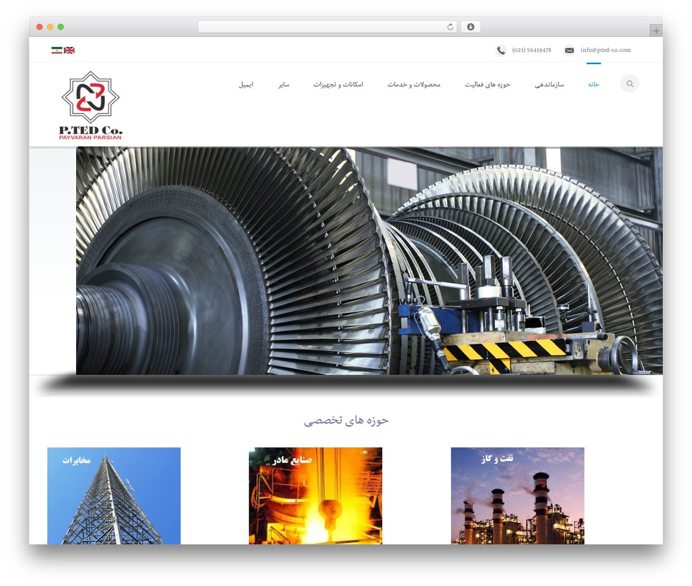692x586 pixels.
Task: Click the P.TED Co. logo
Action: [x=91, y=105]
